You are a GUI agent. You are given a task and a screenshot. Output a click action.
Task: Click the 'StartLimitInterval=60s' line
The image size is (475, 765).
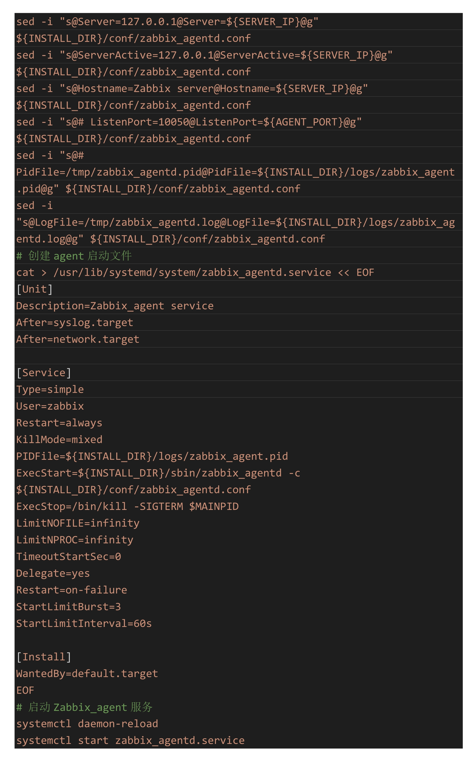pyautogui.click(x=84, y=623)
